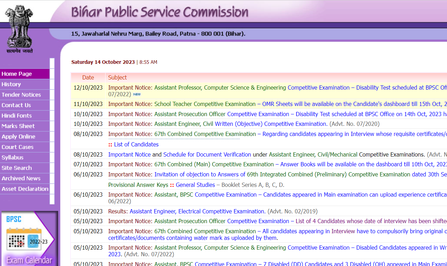Viewport: 447px width, 266px height.
Task: Open the Home Page menu item
Action: [x=25, y=74]
